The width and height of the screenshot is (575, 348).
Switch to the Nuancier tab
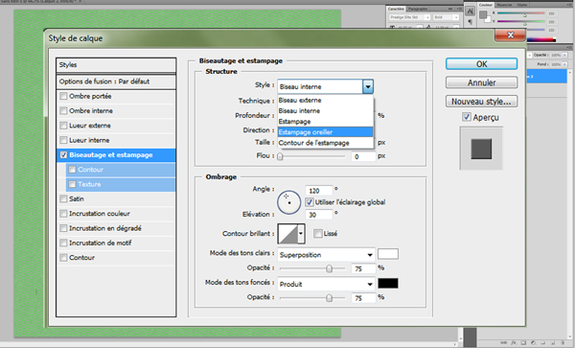[505, 5]
